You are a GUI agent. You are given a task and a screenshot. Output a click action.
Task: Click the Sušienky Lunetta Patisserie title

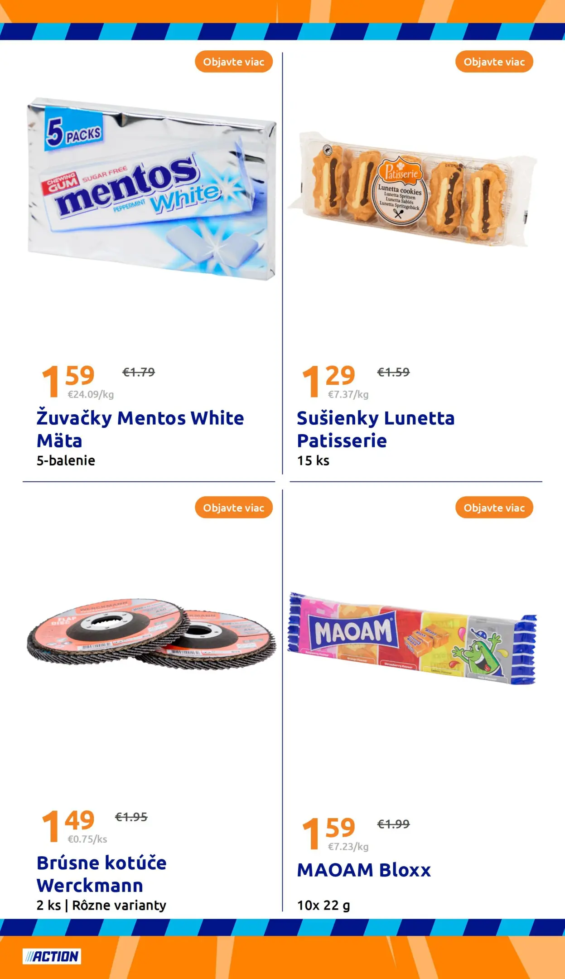(x=375, y=429)
